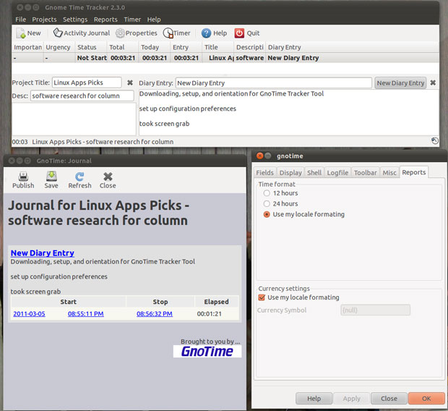Open the Settings menu

click(75, 20)
